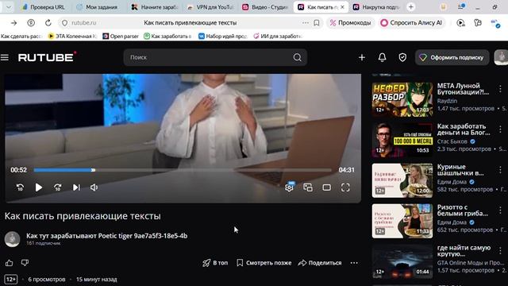This screenshot has height=286, width=508.
Task: Open the Rutube hamburger menu
Action: [5, 57]
